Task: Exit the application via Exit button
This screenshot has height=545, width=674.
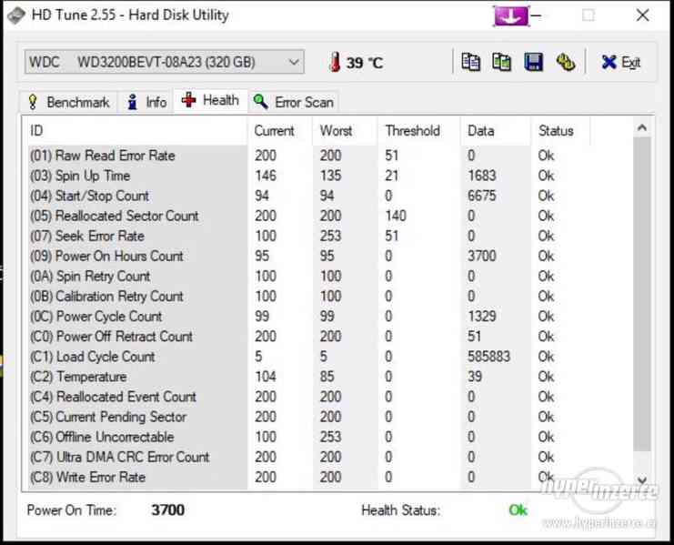Action: (x=620, y=63)
